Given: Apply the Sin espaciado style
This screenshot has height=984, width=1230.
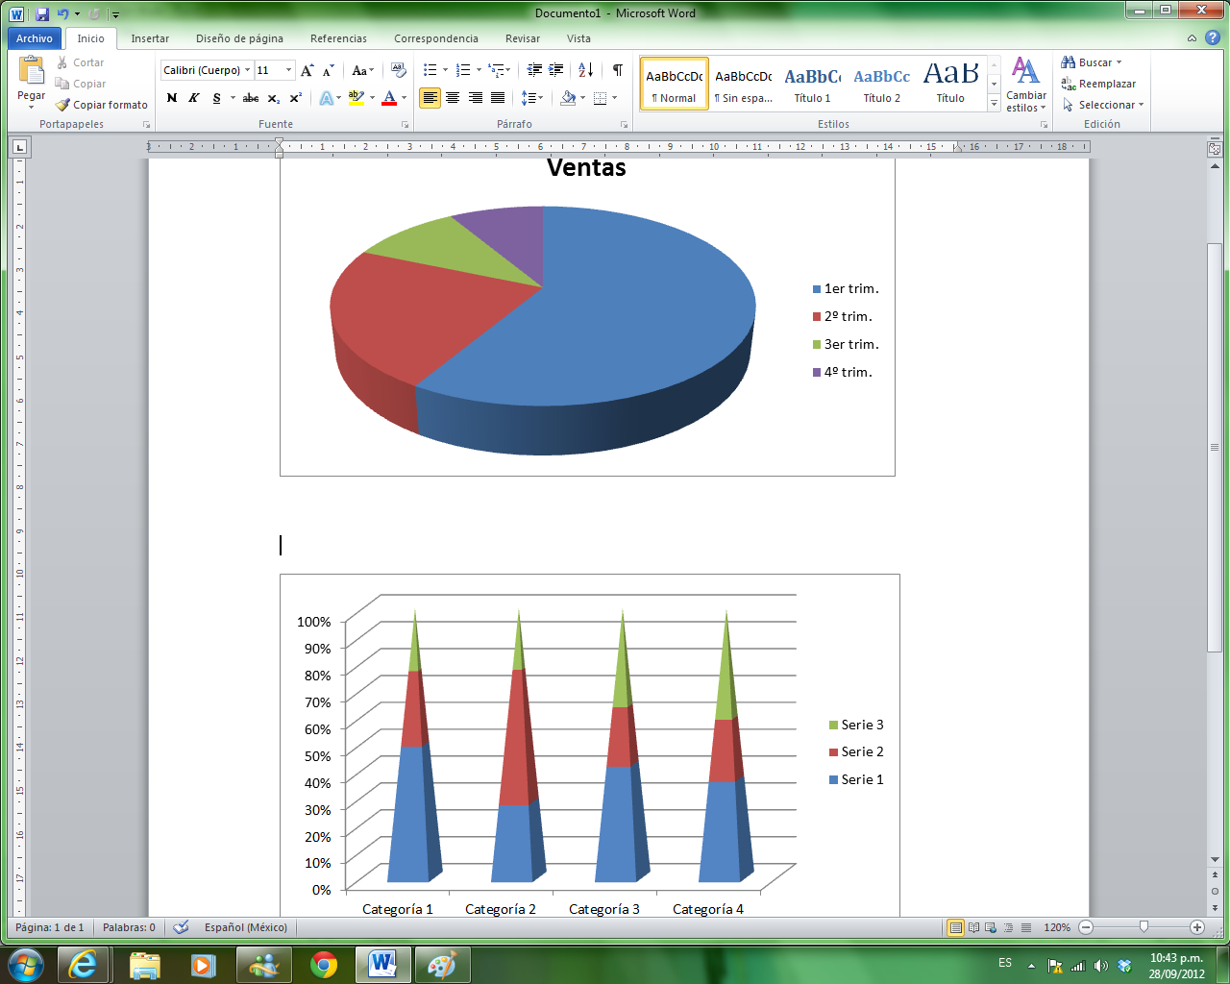Looking at the screenshot, I should (744, 84).
